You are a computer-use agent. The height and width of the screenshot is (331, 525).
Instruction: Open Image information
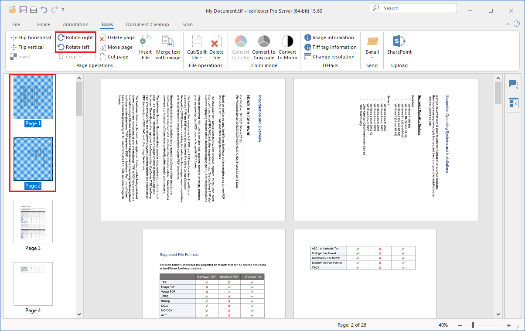pyautogui.click(x=329, y=38)
